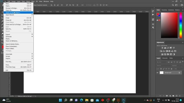Add a Brightness/Contrast adjustment
Screen dimensions: 184x103
[162, 48]
